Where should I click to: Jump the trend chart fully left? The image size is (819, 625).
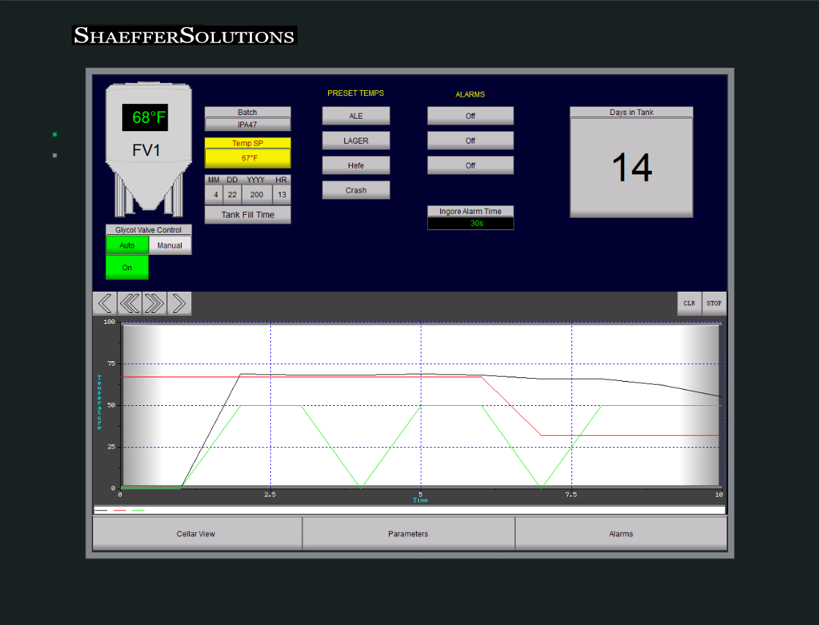click(130, 303)
